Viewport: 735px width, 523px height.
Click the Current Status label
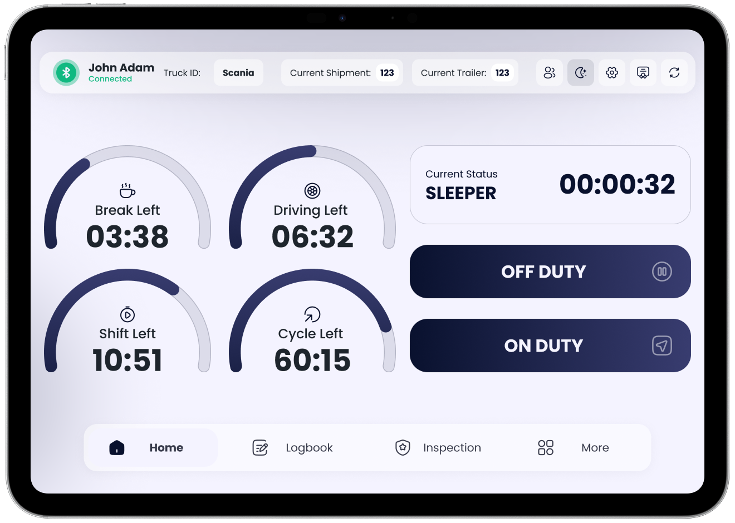462,174
